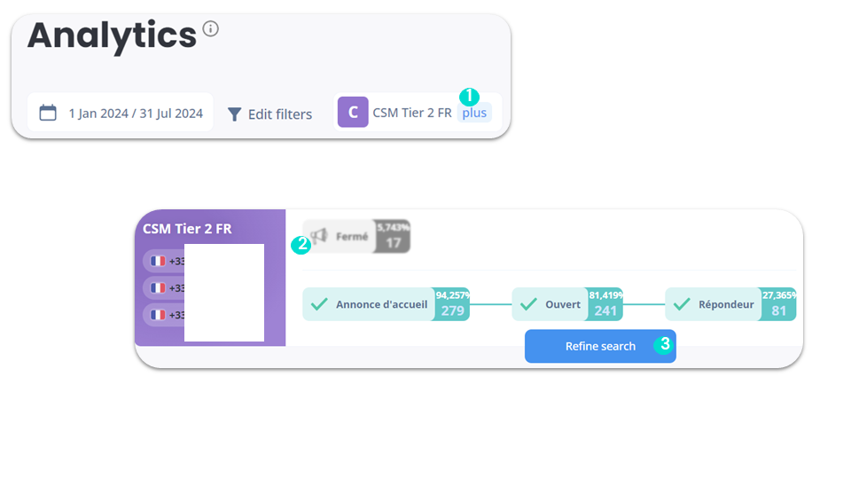Click the 81,419% percentage label
Viewport: 851px width, 479px height.
click(x=606, y=294)
